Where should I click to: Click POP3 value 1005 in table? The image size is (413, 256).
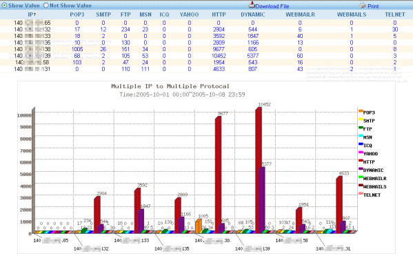pos(77,49)
